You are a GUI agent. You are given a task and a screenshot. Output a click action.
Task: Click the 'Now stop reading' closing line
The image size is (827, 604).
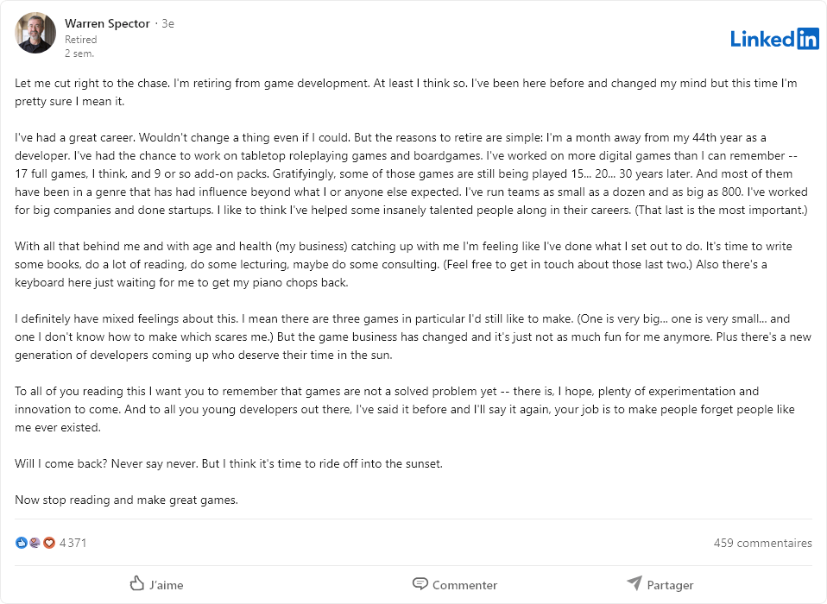pos(127,500)
